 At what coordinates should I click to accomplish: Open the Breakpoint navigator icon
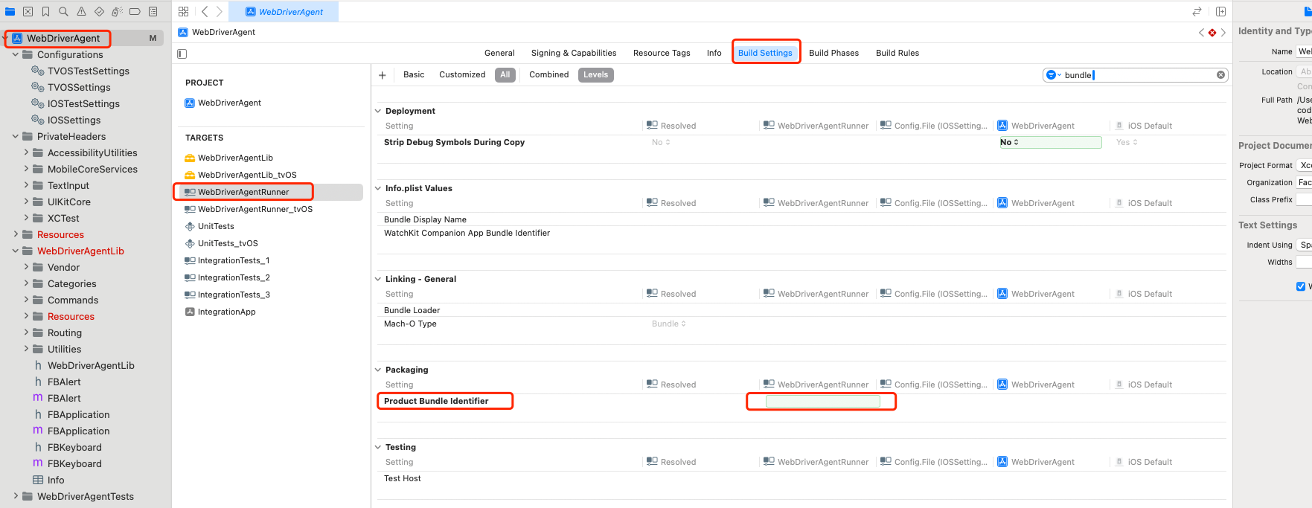click(x=135, y=11)
